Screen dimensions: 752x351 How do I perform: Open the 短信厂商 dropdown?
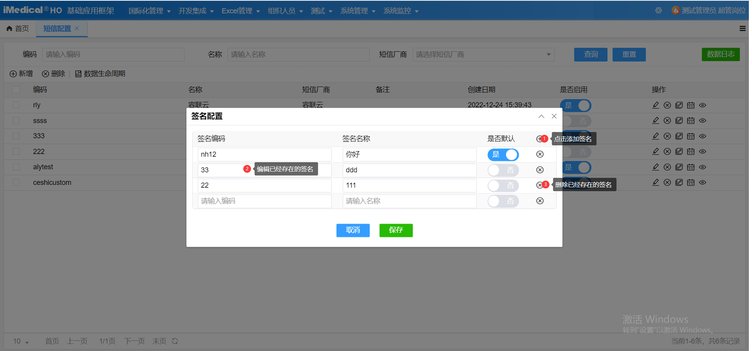pos(483,54)
